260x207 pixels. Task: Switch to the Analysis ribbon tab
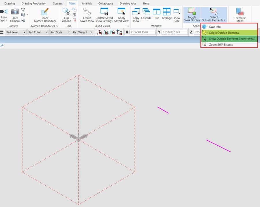[x=87, y=3]
